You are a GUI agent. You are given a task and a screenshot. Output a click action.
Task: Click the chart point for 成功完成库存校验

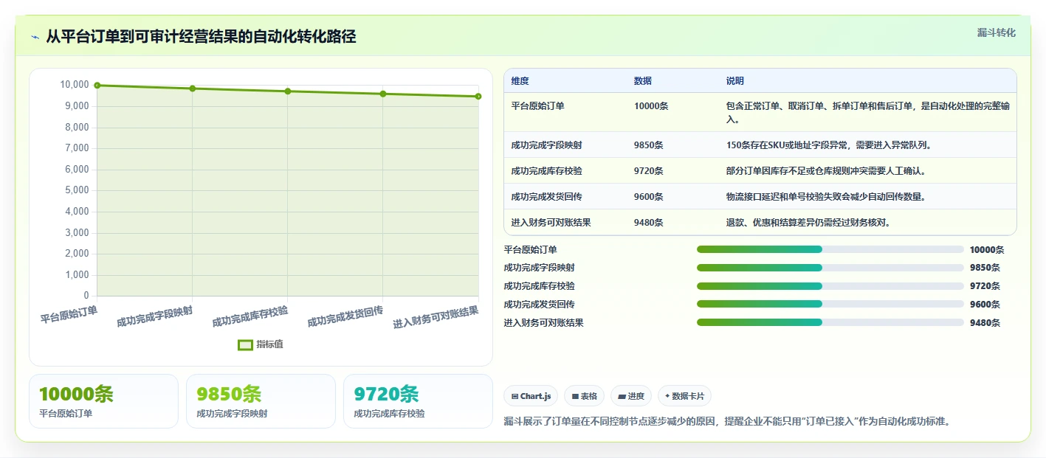(x=288, y=91)
